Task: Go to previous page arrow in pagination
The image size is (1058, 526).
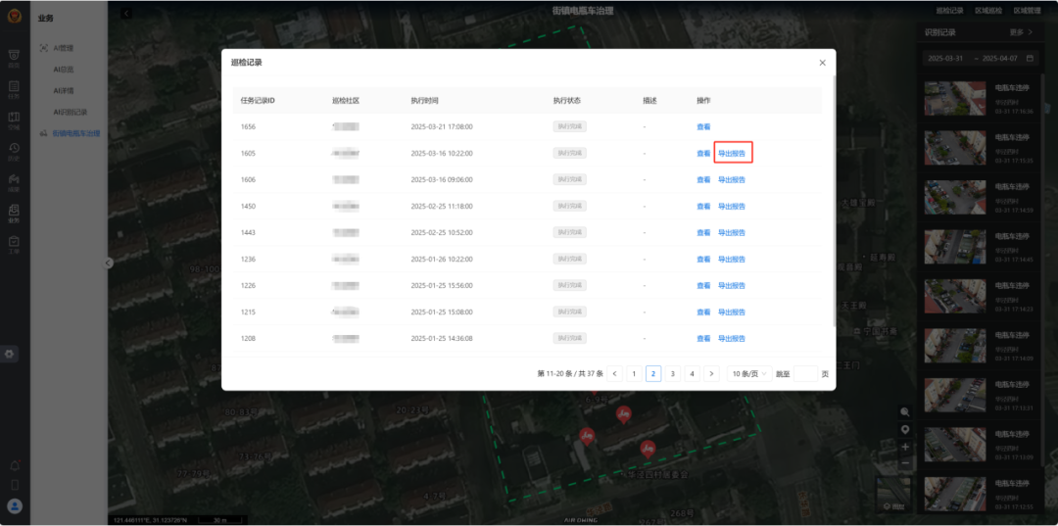Action: tap(614, 373)
